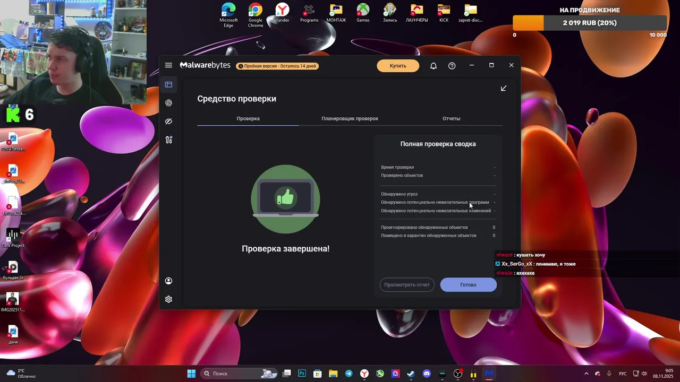Screen dimensions: 680x382
Task: Click the Malwarebytes taskbar icon
Action: point(489,374)
